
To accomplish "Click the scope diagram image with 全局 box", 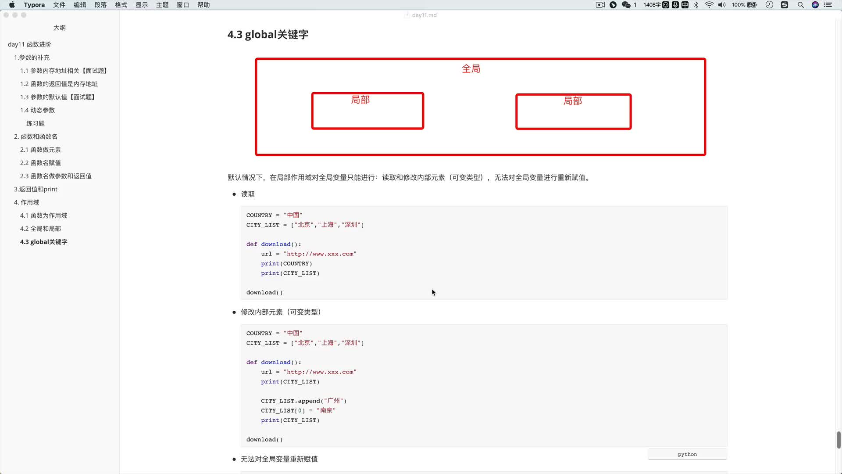I will 481,107.
